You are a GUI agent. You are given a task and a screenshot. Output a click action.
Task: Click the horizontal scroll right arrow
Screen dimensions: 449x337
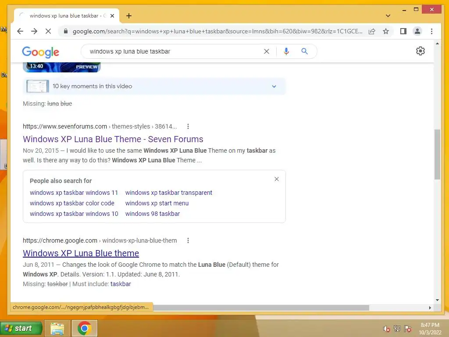[430, 308]
